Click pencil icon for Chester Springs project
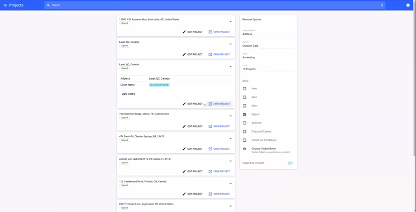 [184, 149]
